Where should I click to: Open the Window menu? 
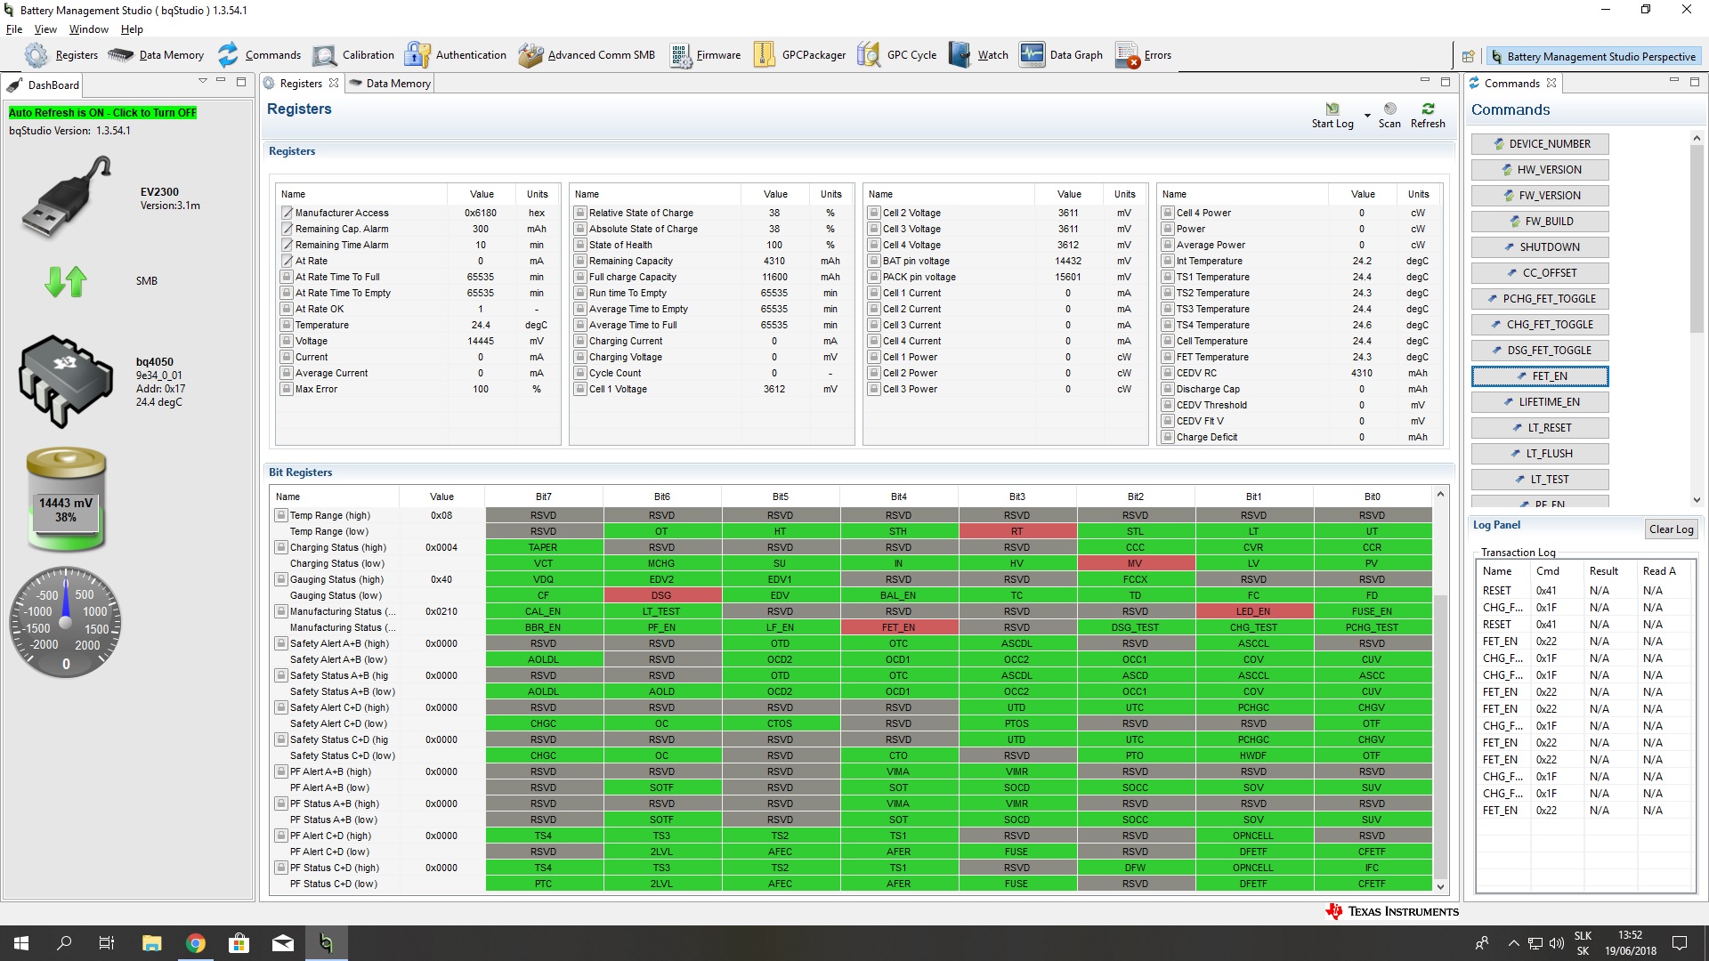click(88, 29)
